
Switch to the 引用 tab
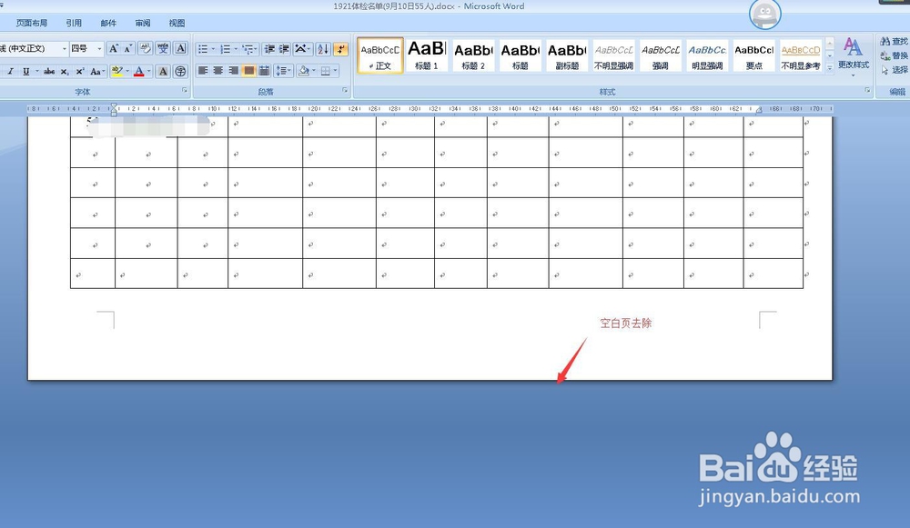pyautogui.click(x=74, y=24)
